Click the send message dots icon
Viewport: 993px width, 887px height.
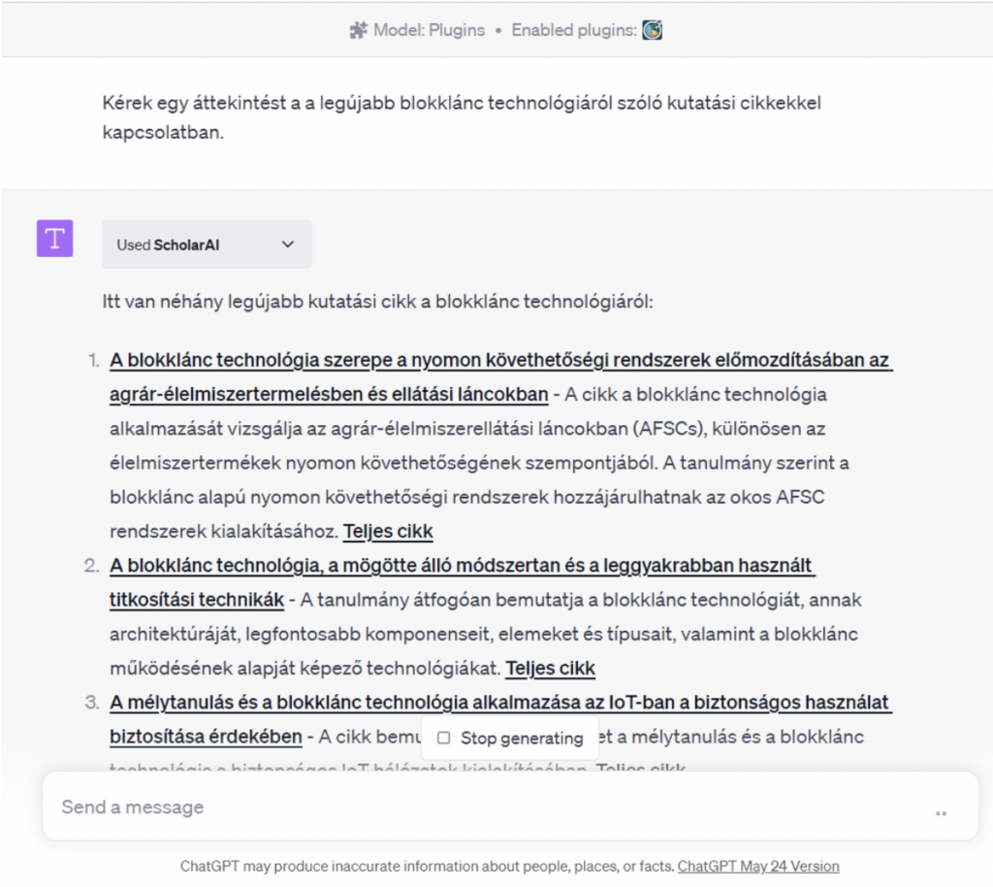(941, 813)
